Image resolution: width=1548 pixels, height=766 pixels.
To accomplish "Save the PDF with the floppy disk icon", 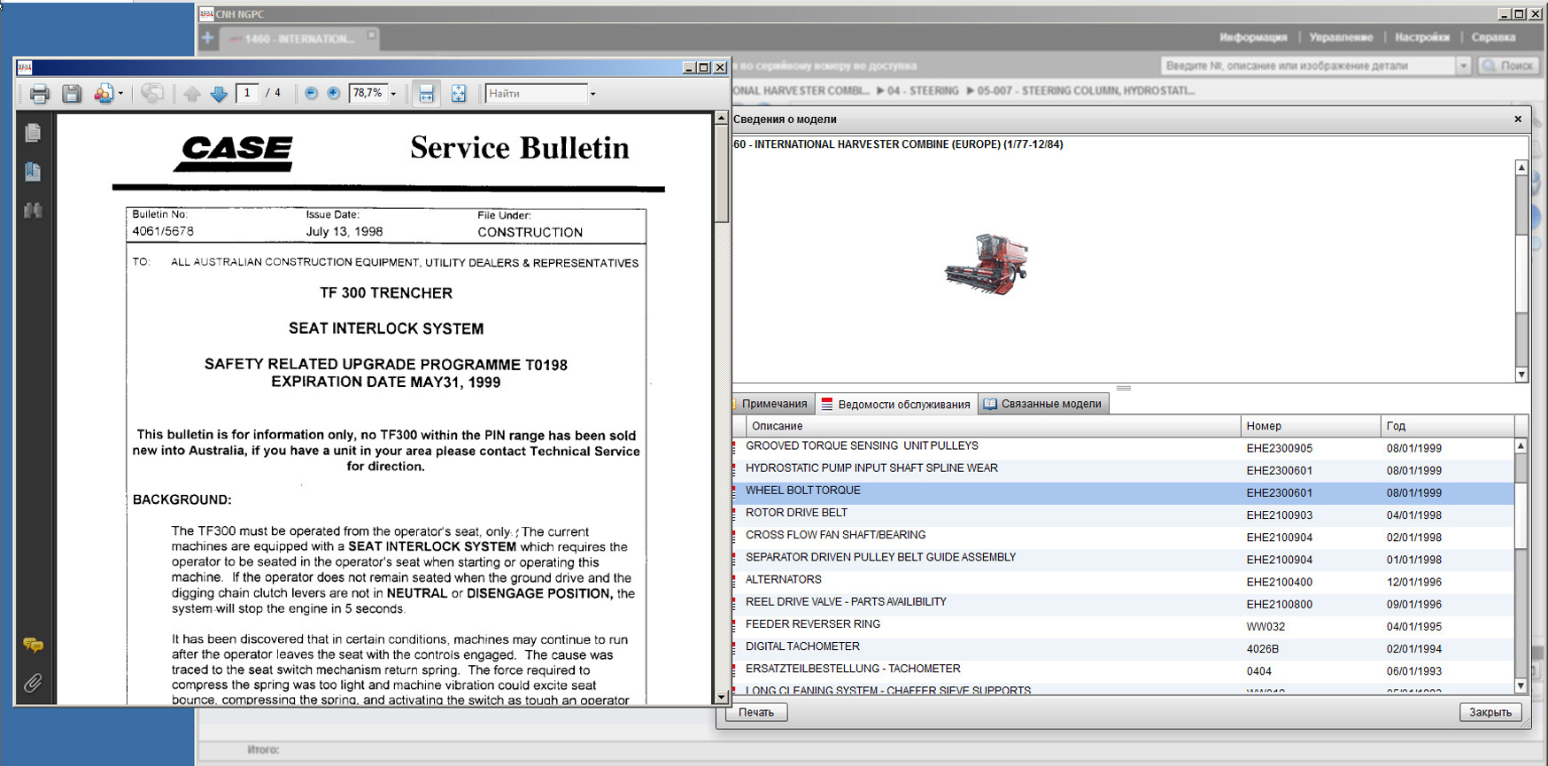I will click(72, 94).
